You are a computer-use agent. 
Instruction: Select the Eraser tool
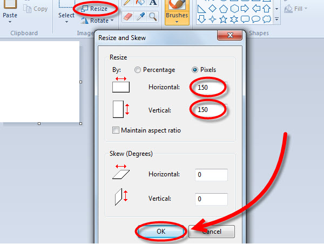pyautogui.click(x=127, y=17)
